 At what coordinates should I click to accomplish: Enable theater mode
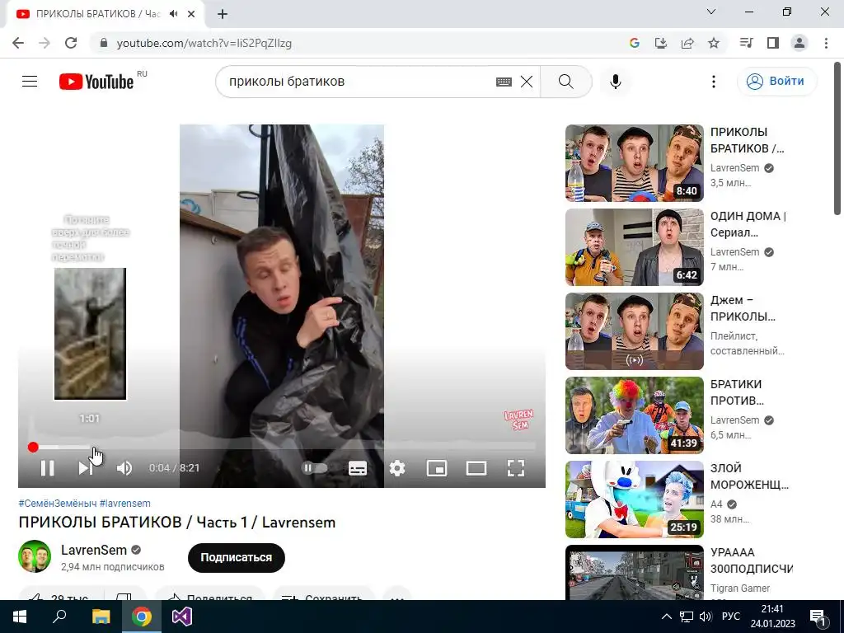click(x=476, y=468)
